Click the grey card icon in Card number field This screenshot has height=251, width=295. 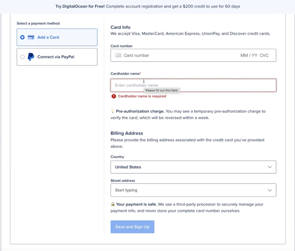pyautogui.click(x=118, y=55)
